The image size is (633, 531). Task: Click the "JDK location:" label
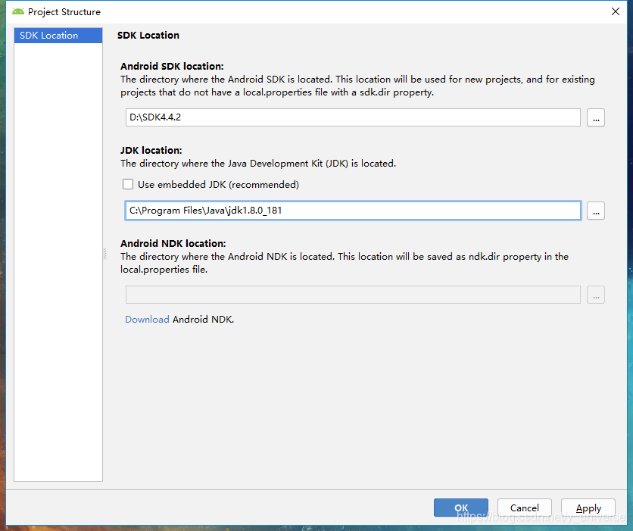(x=151, y=151)
